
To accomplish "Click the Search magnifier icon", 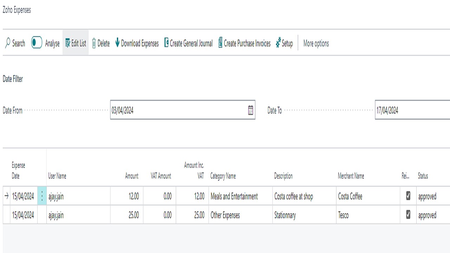I will click(x=8, y=43).
